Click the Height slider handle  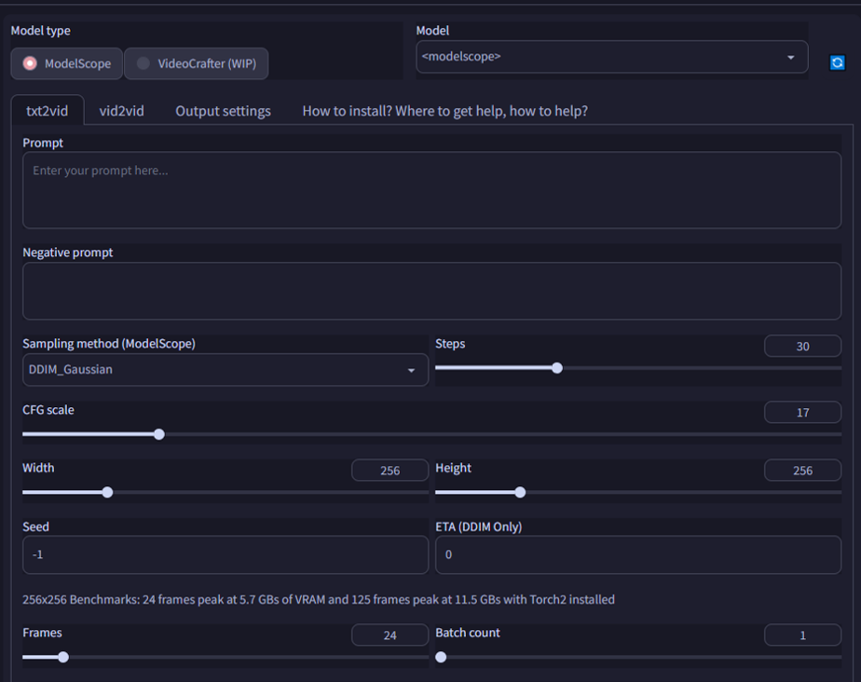point(520,492)
